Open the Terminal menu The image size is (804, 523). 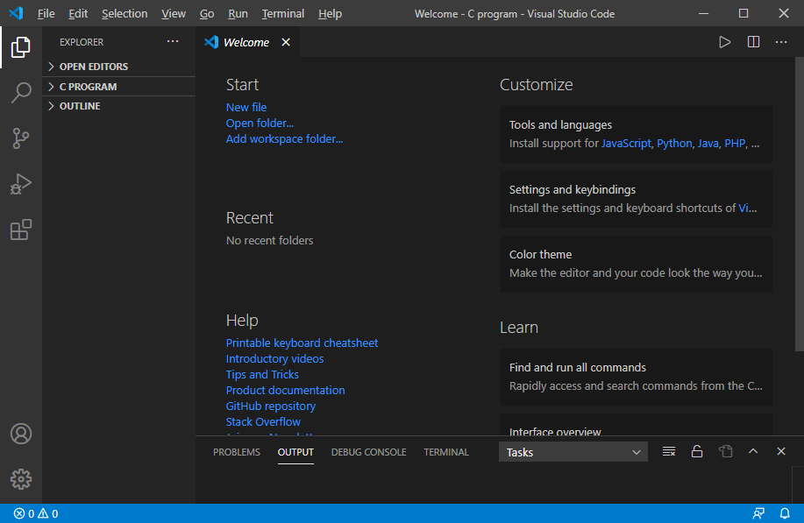point(283,14)
